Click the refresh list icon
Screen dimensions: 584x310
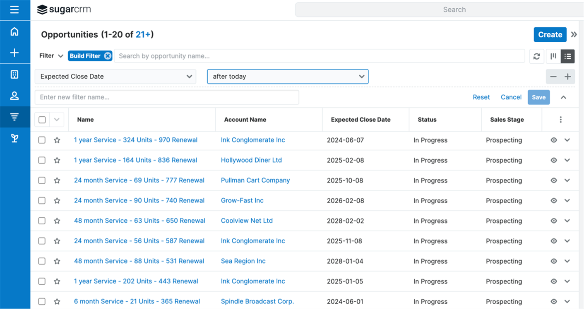click(x=536, y=56)
